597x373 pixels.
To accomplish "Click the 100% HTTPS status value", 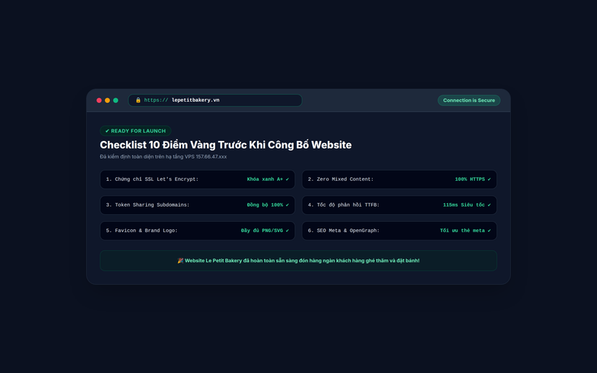I will pos(473,179).
